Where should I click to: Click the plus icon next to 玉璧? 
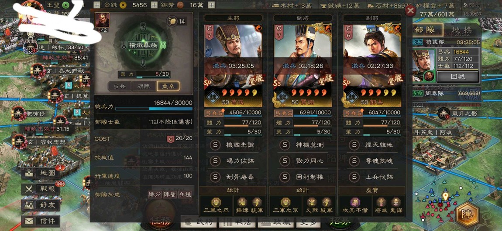coord(97,5)
